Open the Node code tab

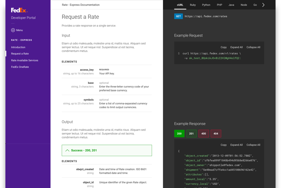click(x=244, y=5)
